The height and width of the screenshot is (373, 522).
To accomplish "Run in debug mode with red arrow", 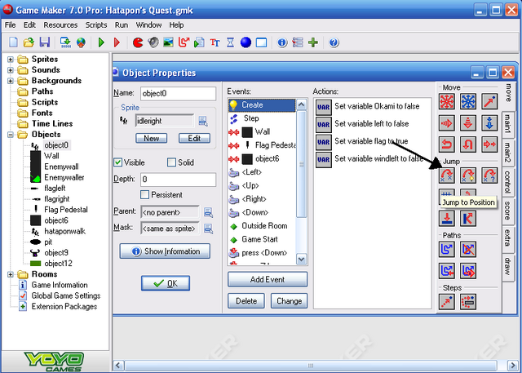I will point(117,42).
